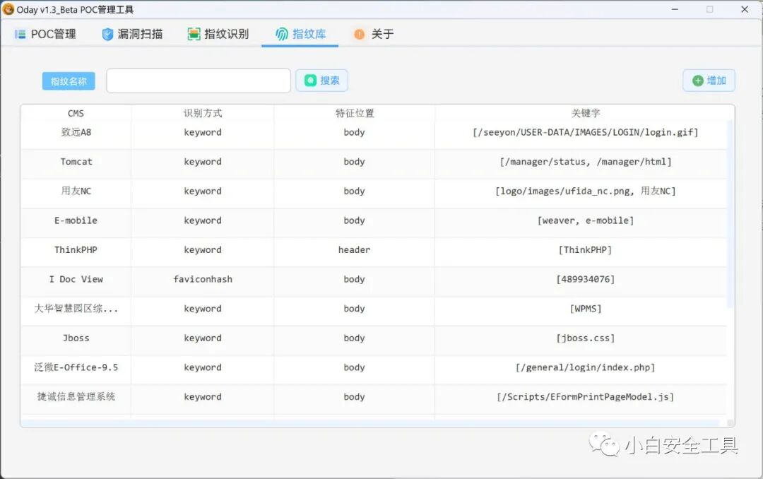Select the 致远A8 row
The height and width of the screenshot is (479, 763).
[x=374, y=132]
